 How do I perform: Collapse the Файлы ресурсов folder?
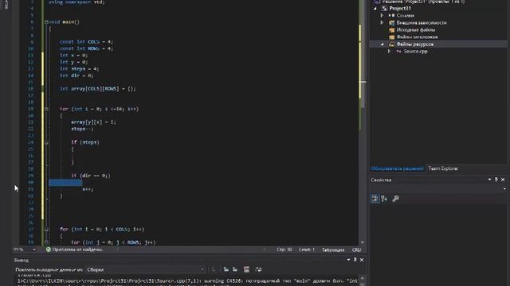[382, 44]
